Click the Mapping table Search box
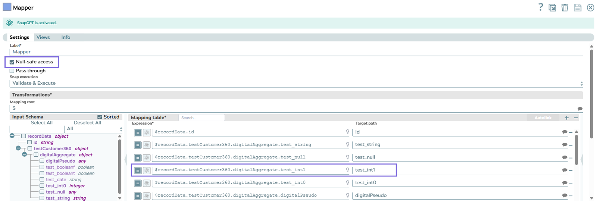 click(x=201, y=117)
